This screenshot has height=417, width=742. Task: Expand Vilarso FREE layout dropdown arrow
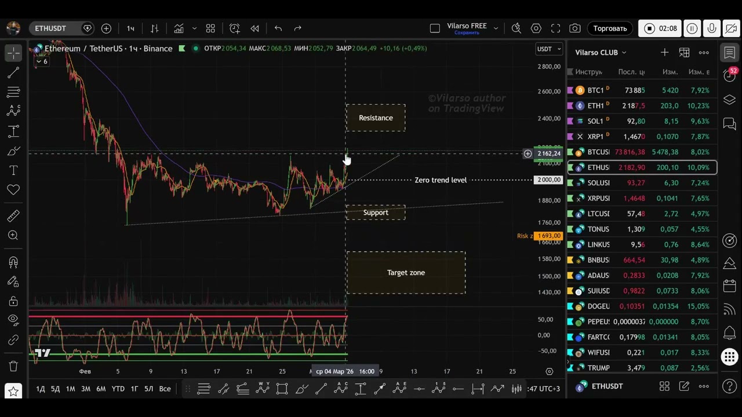coord(496,28)
